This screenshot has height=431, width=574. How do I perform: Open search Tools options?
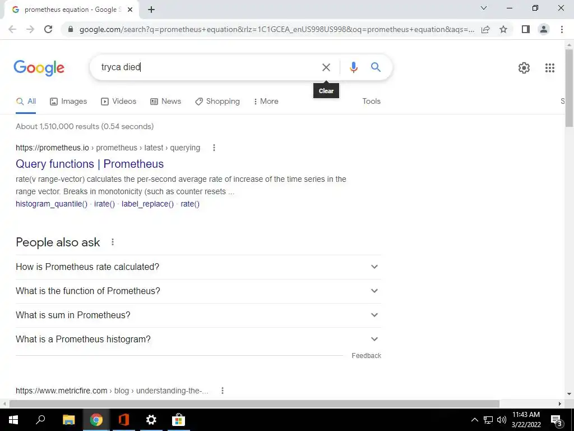[371, 102]
